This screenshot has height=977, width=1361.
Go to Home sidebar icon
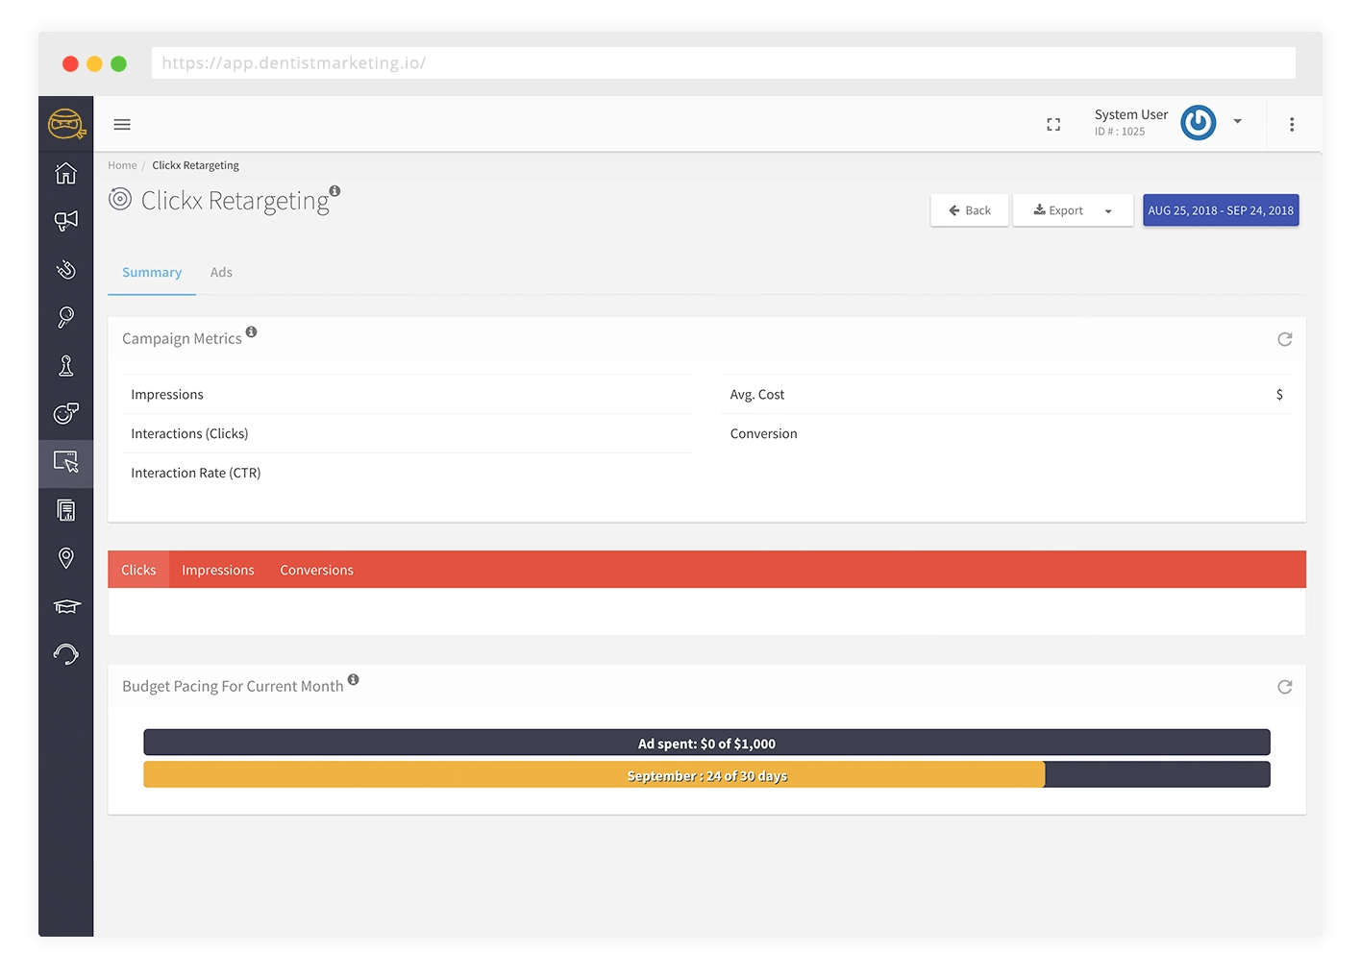[66, 173]
